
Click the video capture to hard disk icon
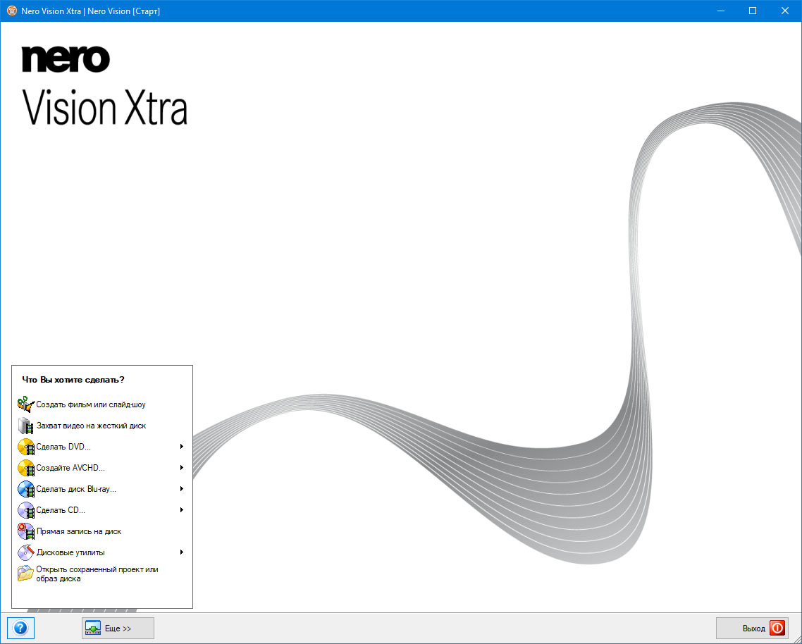(25, 426)
